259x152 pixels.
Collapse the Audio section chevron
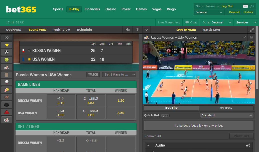pos(148,146)
